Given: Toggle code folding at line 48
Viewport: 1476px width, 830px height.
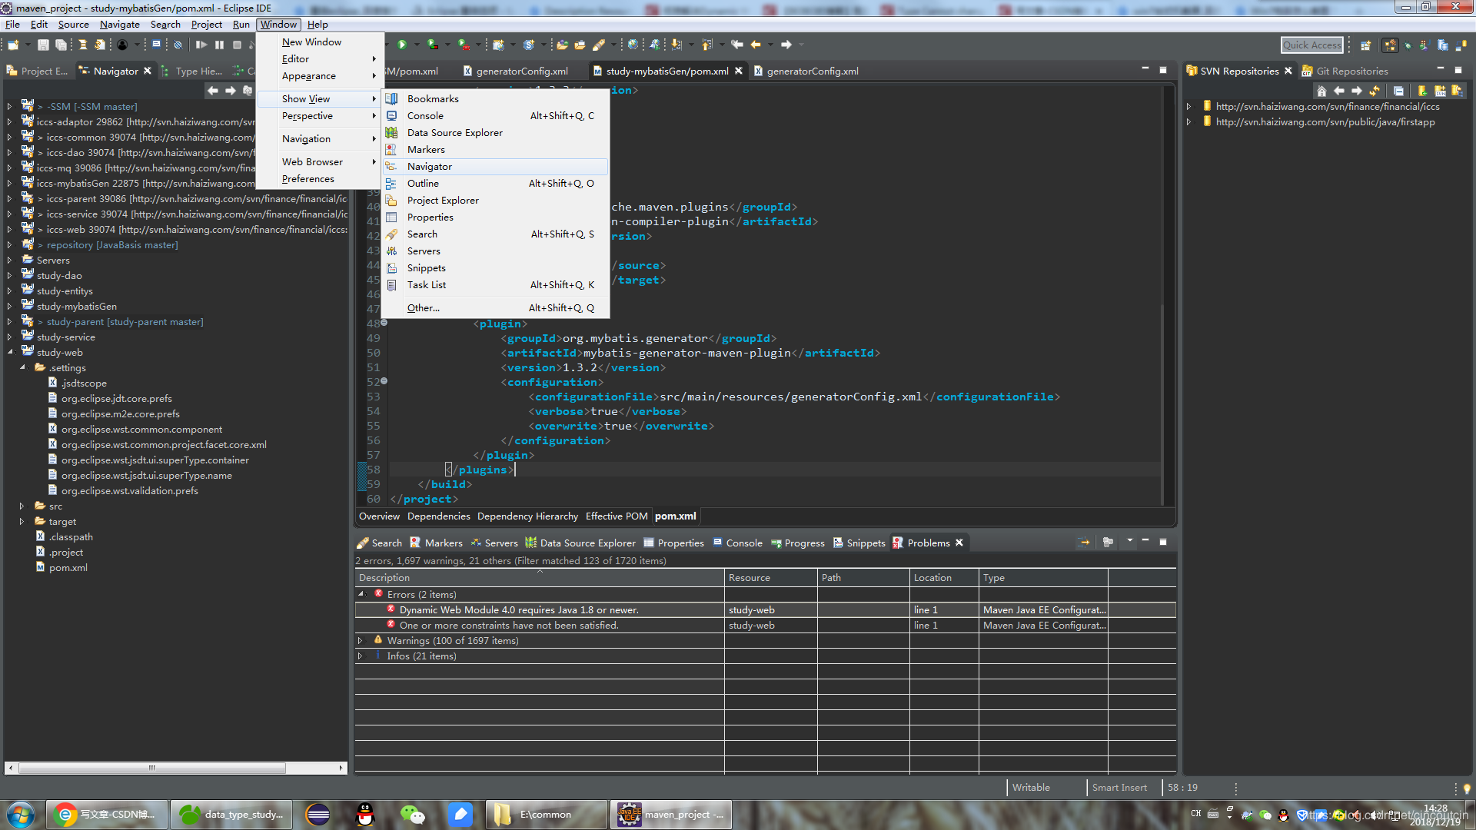Looking at the screenshot, I should (x=384, y=323).
